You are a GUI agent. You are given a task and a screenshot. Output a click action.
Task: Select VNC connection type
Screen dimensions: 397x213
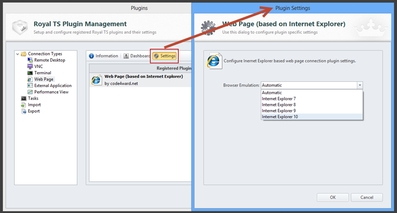pos(38,67)
